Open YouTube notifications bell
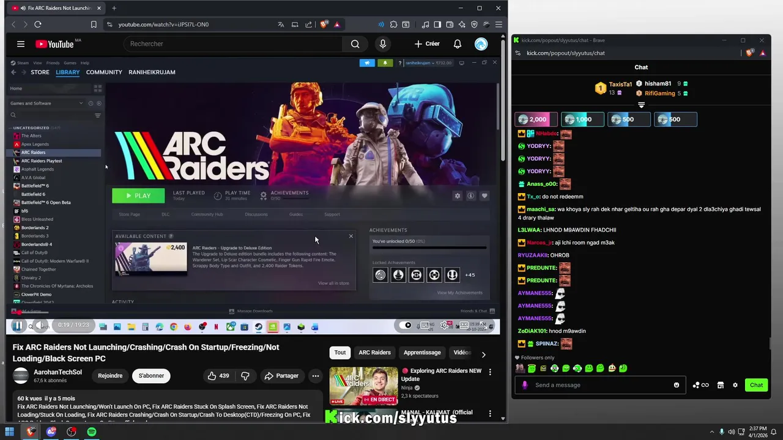 [x=457, y=44]
